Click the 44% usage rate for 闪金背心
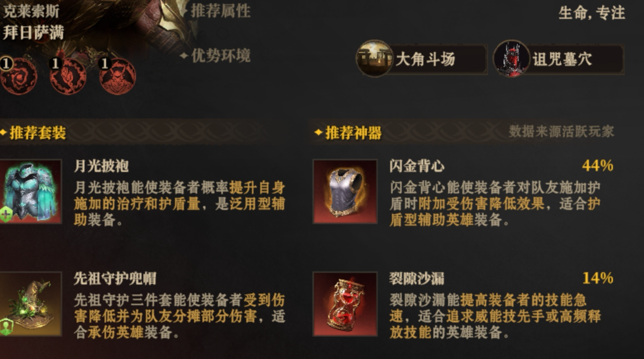Image resolution: width=644 pixels, height=359 pixels. tap(598, 166)
